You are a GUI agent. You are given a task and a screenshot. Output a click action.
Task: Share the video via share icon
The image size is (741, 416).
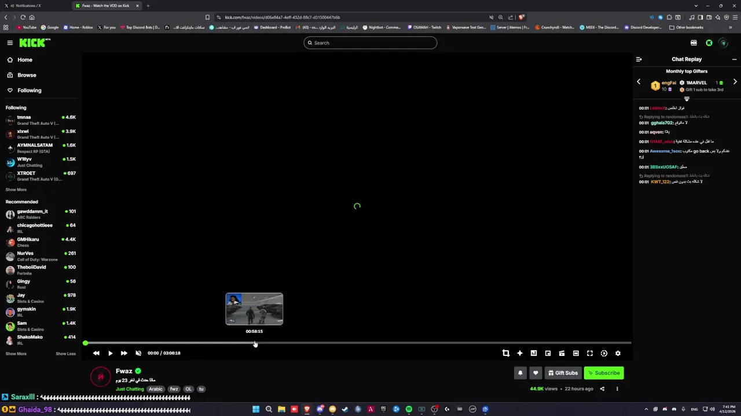pos(602,389)
